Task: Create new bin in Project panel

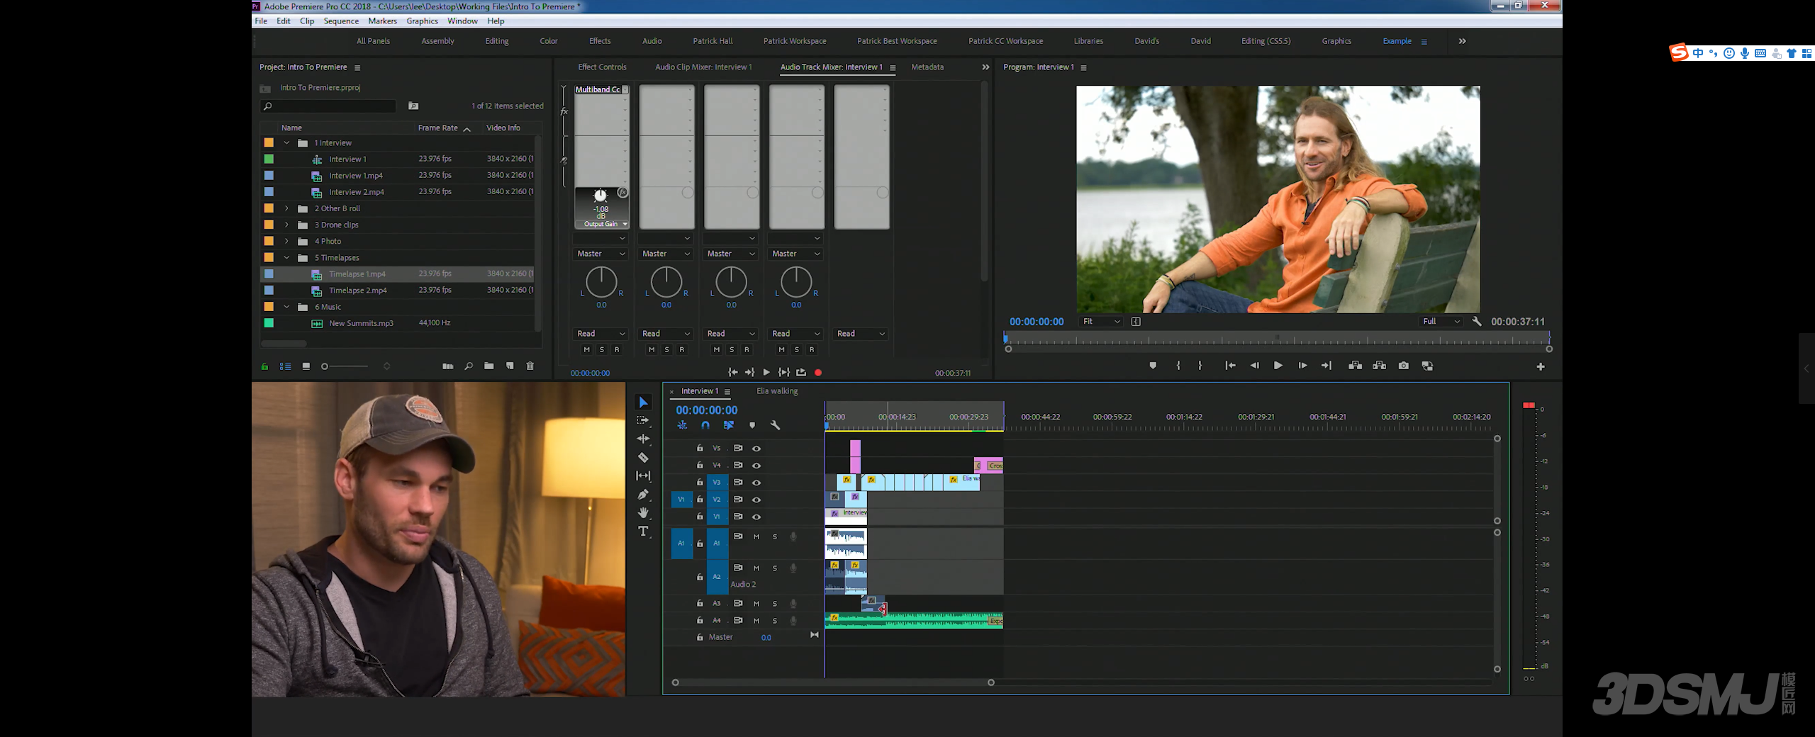Action: [488, 366]
